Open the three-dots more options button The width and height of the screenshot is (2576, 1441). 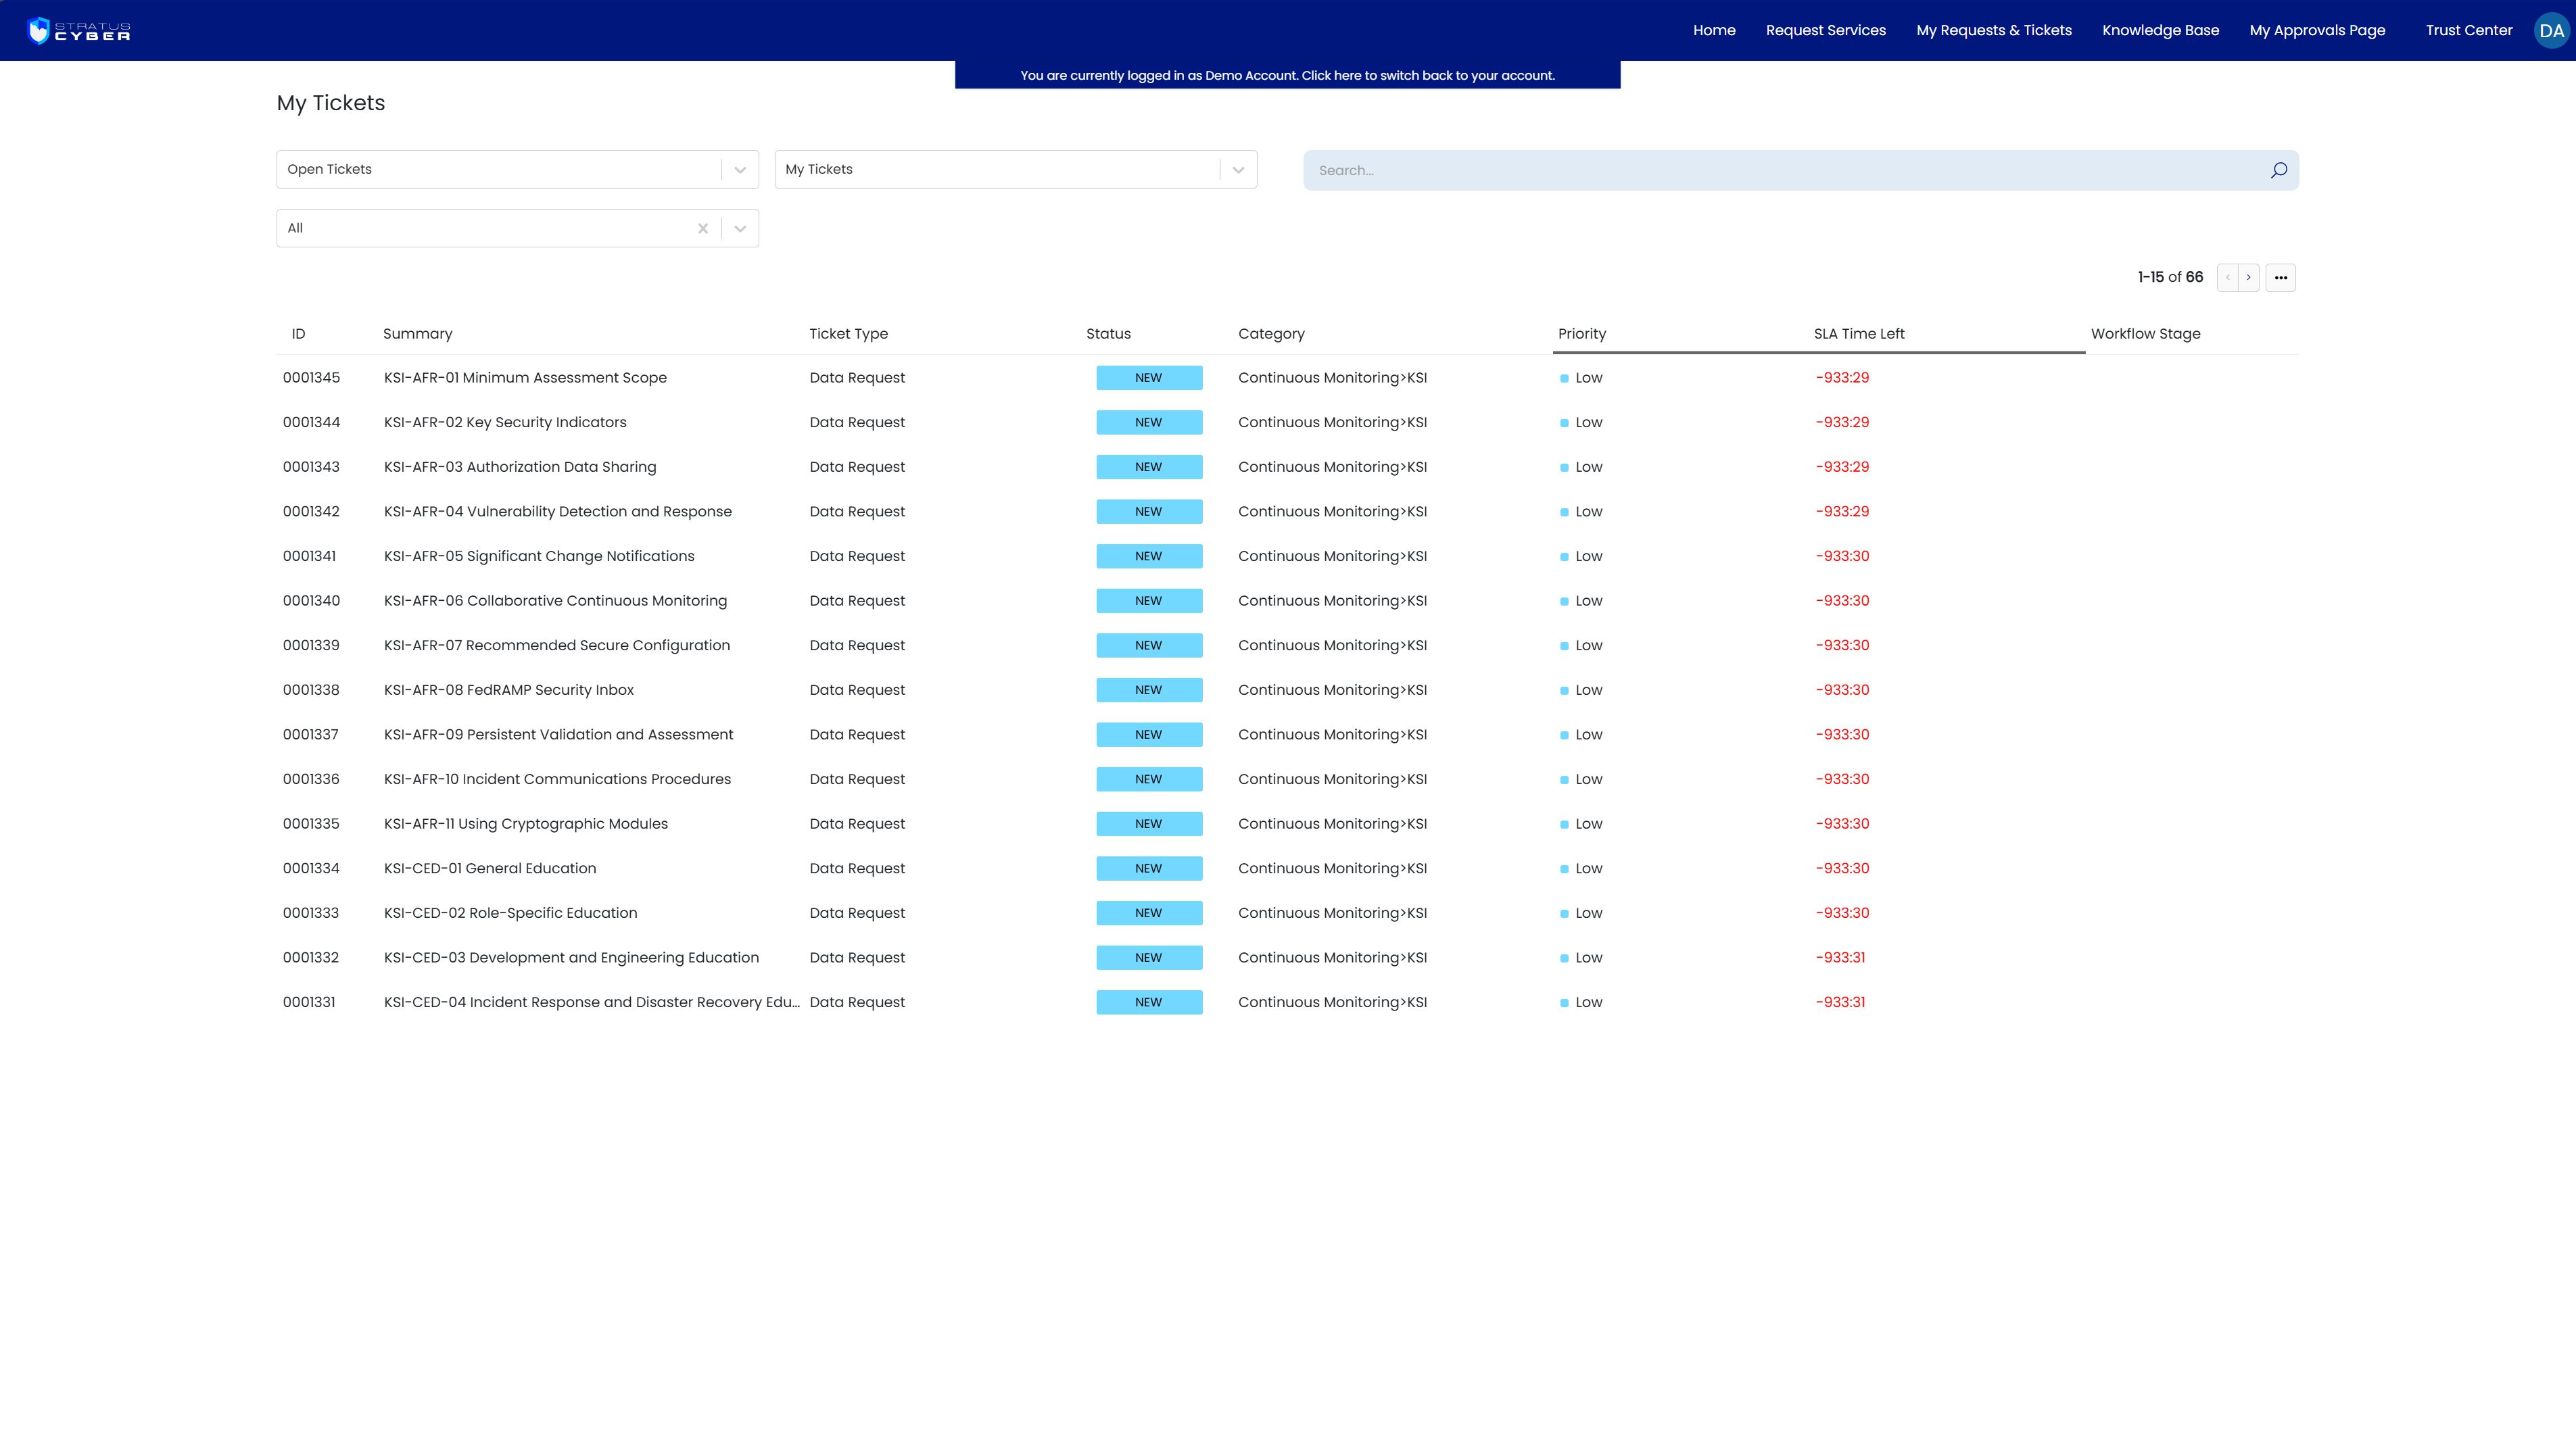2281,277
